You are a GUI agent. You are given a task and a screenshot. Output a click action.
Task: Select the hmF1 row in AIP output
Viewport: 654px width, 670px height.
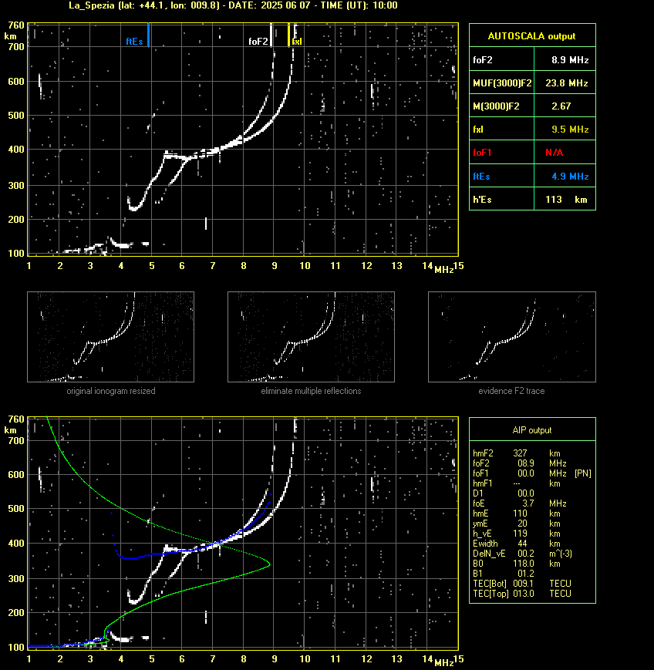coord(517,483)
